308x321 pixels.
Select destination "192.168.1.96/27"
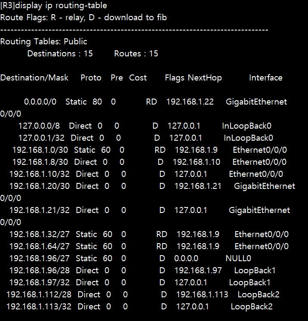click(x=40, y=259)
